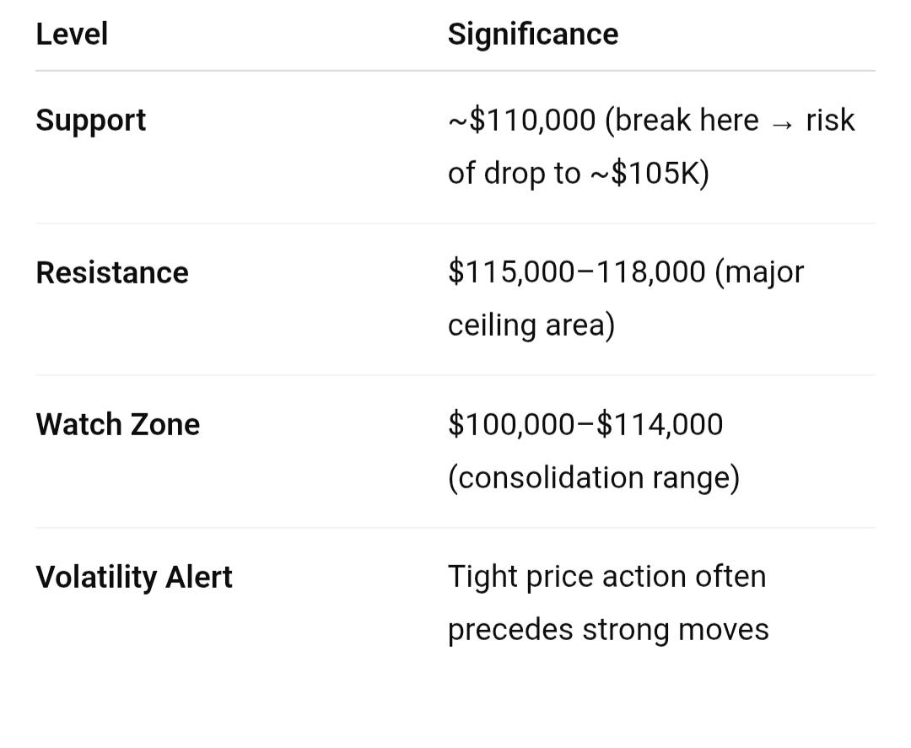Image resolution: width=911 pixels, height=748 pixels.
Task: Select the Support row label
Action: pos(90,121)
